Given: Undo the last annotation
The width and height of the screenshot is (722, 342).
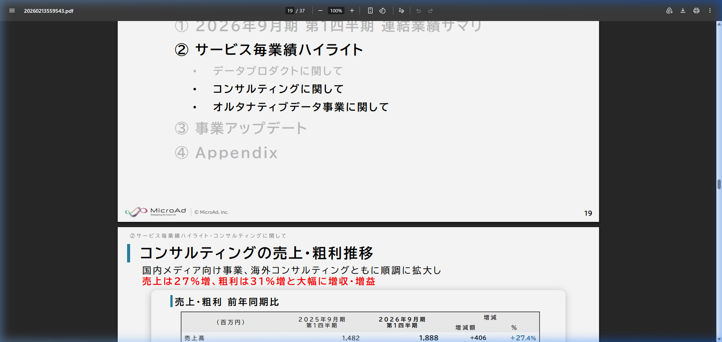Looking at the screenshot, I should tap(418, 11).
